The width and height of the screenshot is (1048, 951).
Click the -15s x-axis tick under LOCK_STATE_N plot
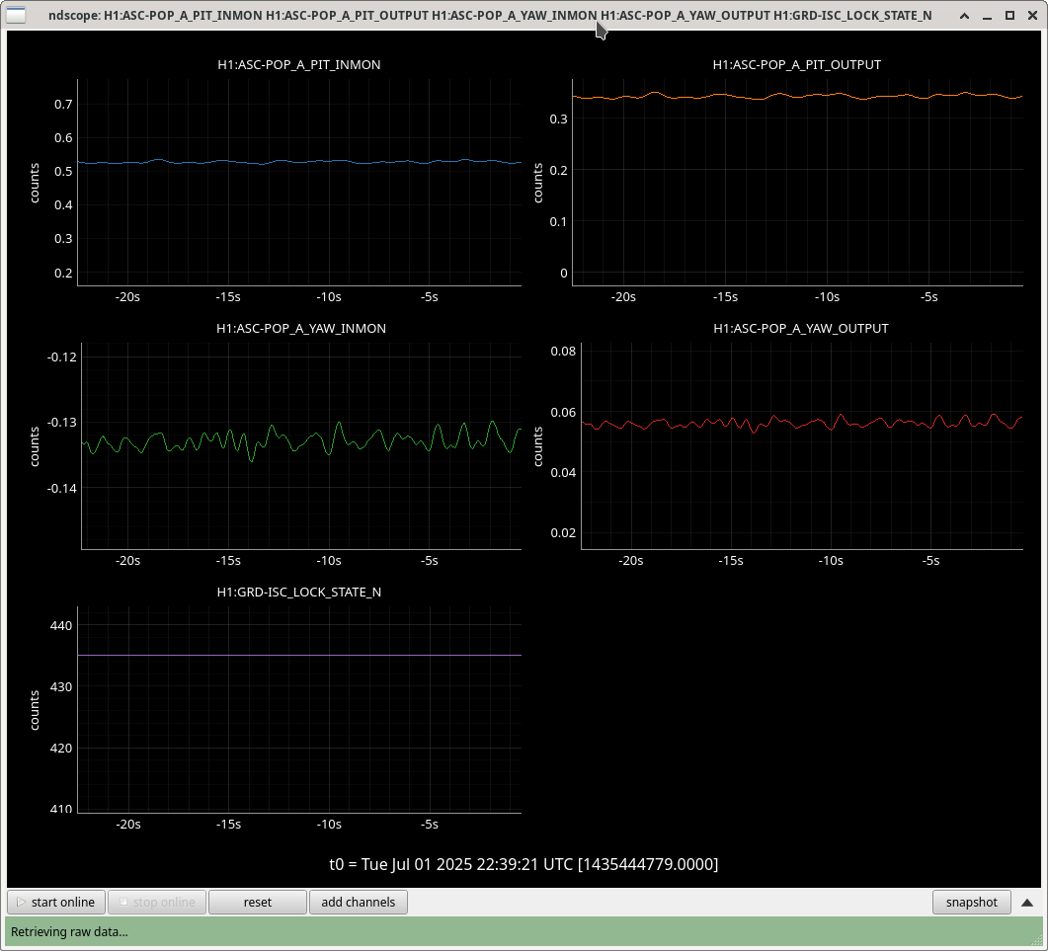pos(228,824)
